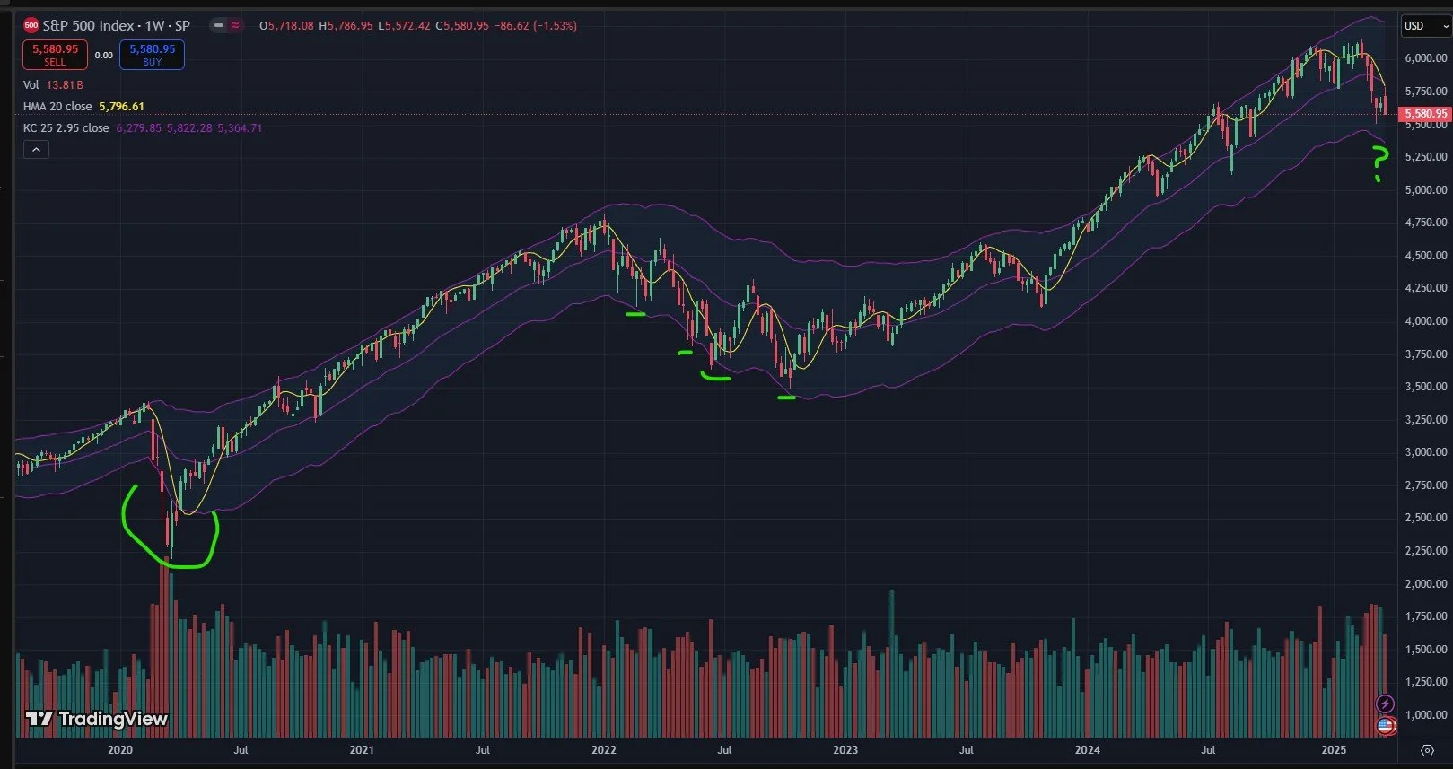
Task: Click the gray dash market status indicator
Action: point(219,25)
